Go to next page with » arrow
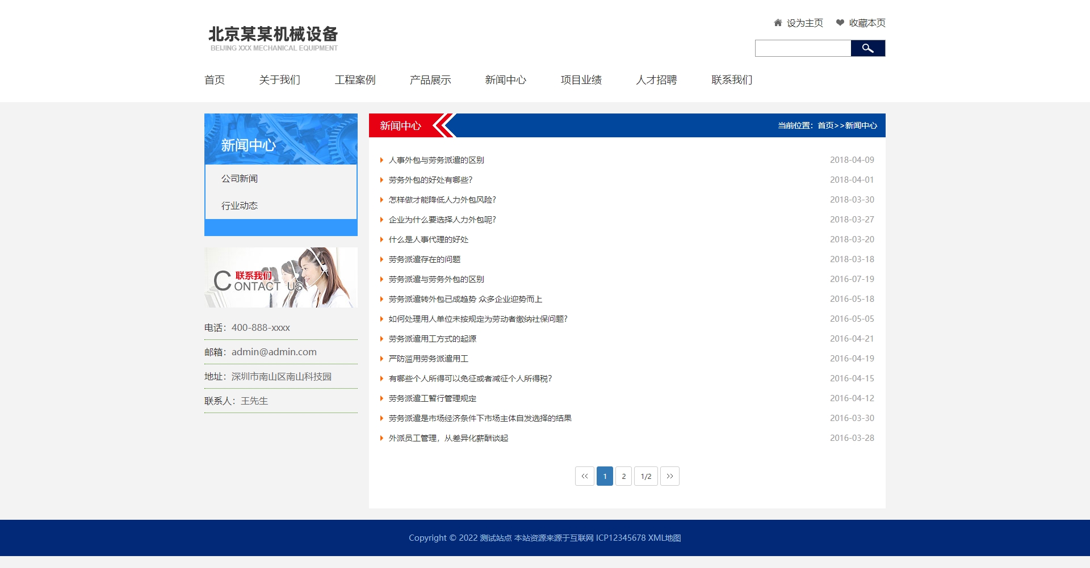Viewport: 1090px width, 568px height. point(669,476)
